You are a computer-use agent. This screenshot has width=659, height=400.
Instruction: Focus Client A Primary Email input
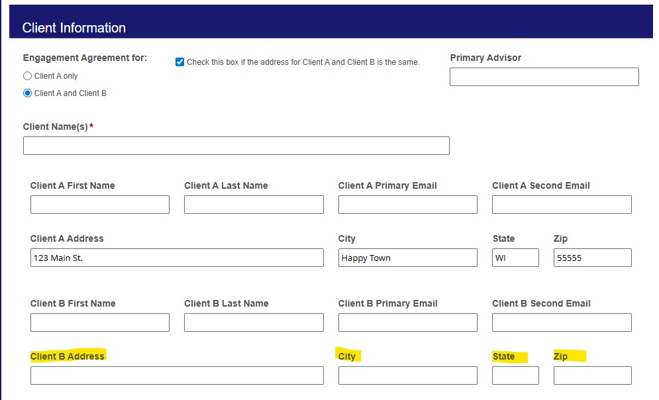(x=408, y=205)
